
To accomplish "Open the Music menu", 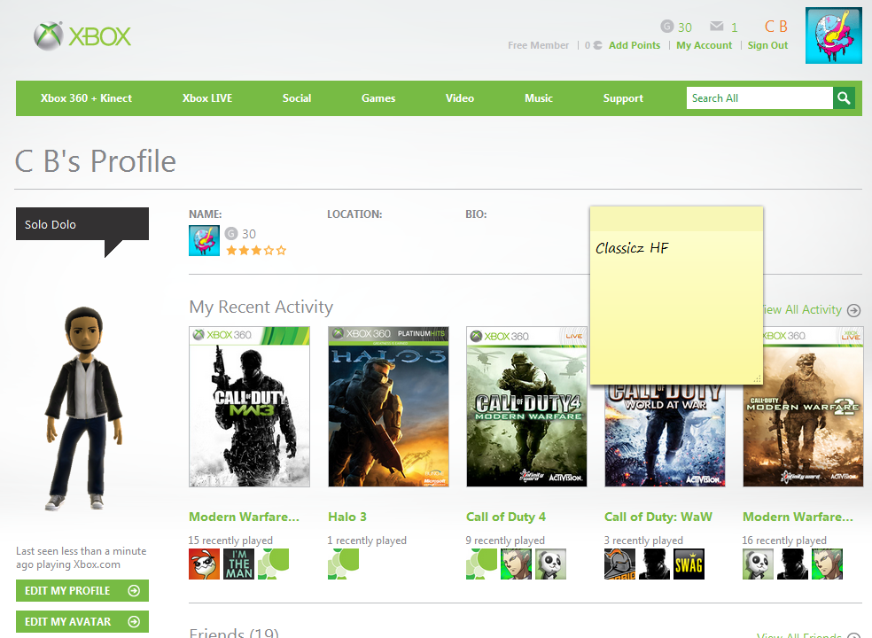I will [539, 98].
